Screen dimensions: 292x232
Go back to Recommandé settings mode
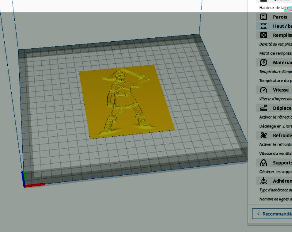point(272,214)
